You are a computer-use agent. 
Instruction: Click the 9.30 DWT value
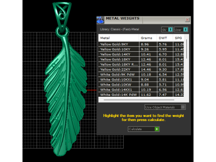click(163, 70)
